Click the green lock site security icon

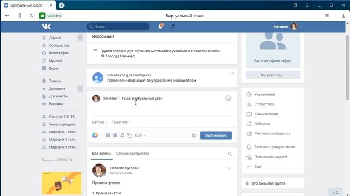pos(43,16)
